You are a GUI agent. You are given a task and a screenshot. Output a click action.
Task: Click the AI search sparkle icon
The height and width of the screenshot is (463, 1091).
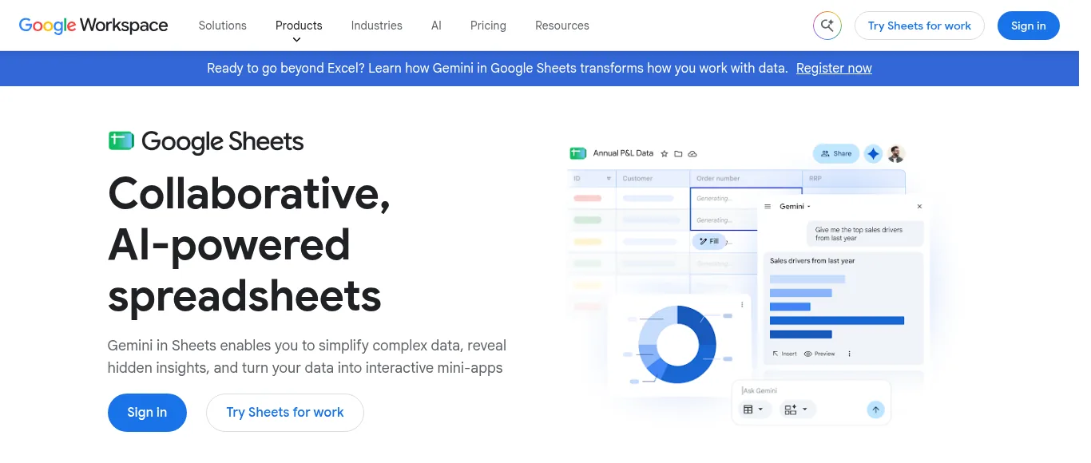[x=827, y=26]
